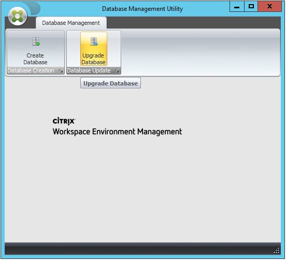Maximize the Database Management Utility window

point(251,7)
